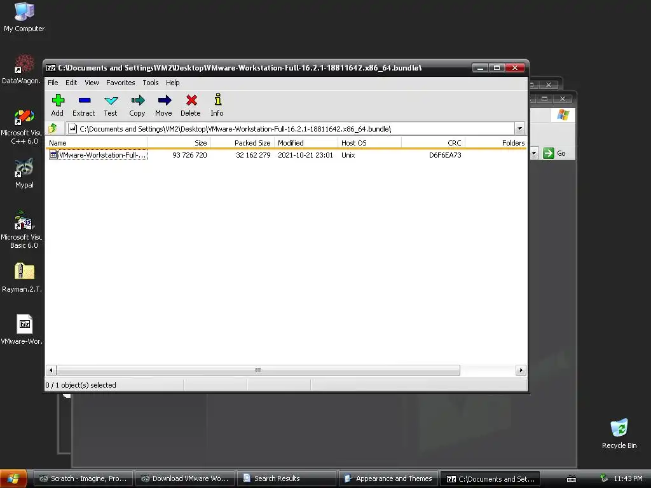Viewport: 651px width, 488px height.
Task: Sort by CRC column header
Action: click(434, 143)
